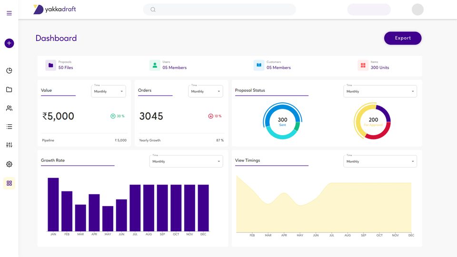Open the settings gear sidebar icon
Viewport: 457px width, 257px height.
click(x=9, y=164)
